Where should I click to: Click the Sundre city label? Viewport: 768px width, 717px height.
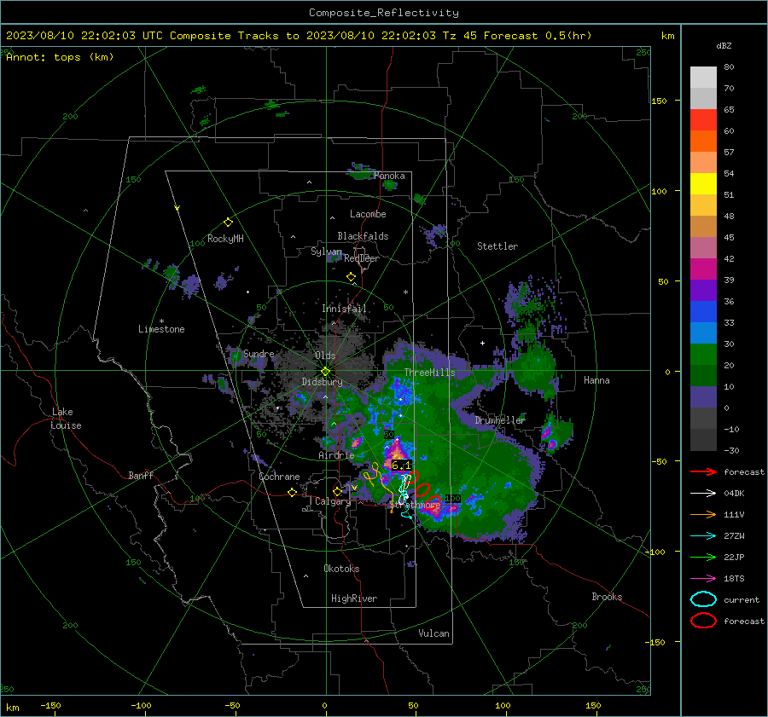pyautogui.click(x=259, y=354)
